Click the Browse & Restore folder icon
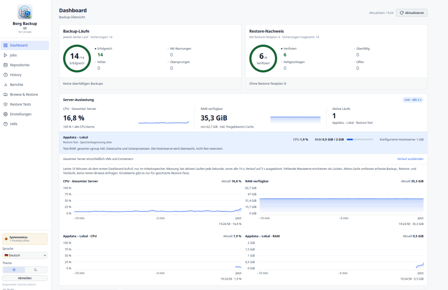The height and width of the screenshot is (290, 448). tap(5, 95)
